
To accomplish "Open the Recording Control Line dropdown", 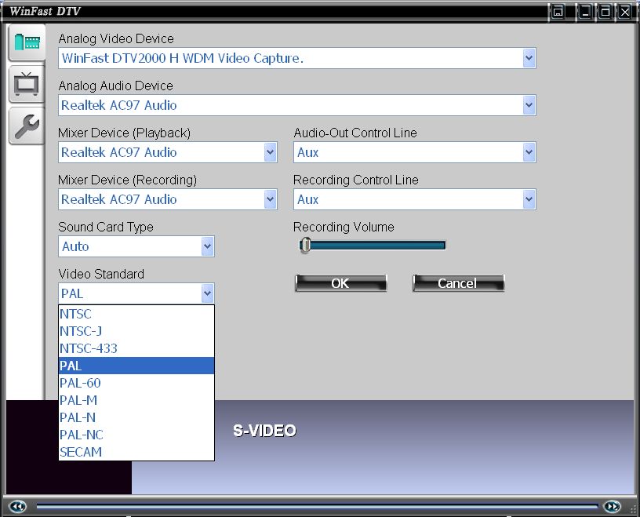I will (529, 199).
